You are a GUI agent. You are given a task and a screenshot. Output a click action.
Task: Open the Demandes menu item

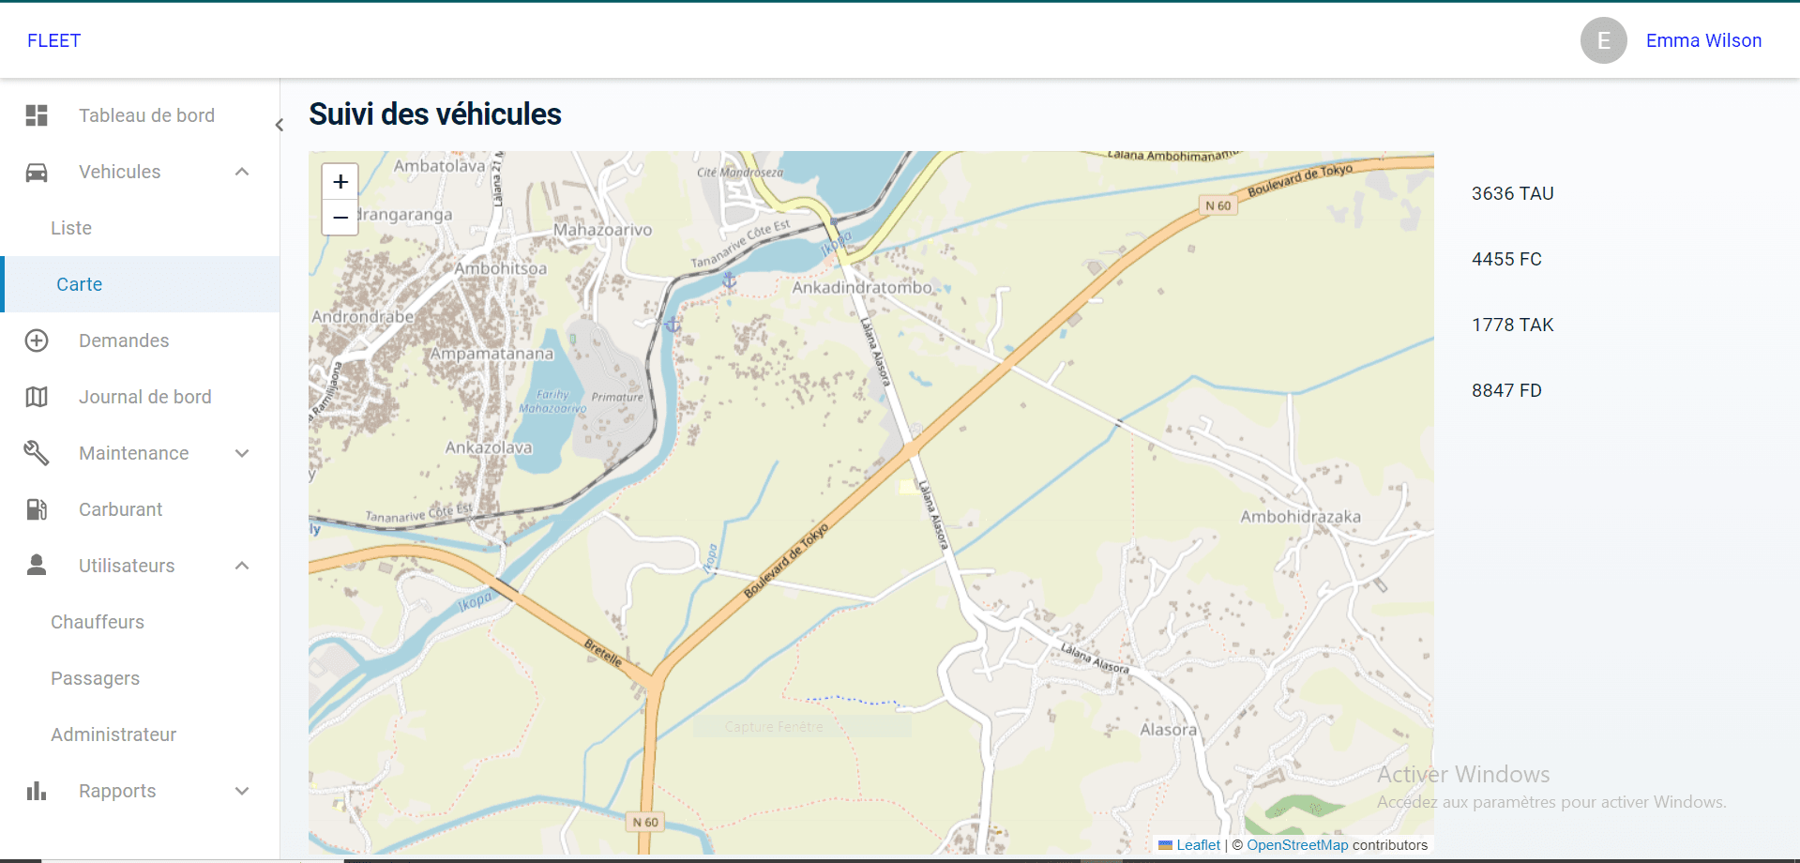[140, 341]
